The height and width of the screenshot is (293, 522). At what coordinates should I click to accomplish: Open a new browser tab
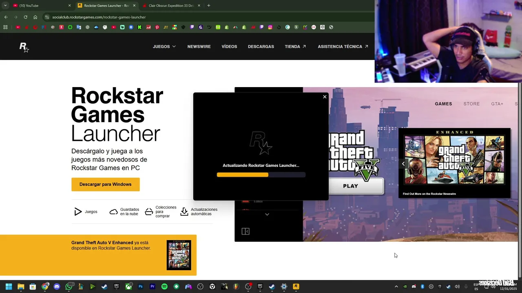click(x=209, y=6)
